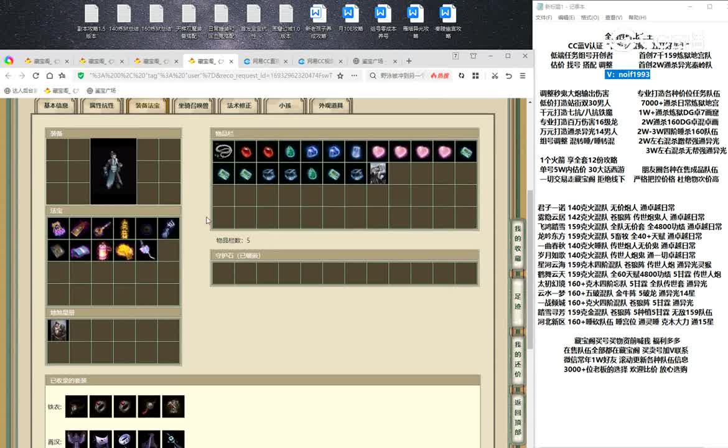The image size is (728, 448).
Task: Select the chain whip item in inventory
Action: tap(223, 151)
